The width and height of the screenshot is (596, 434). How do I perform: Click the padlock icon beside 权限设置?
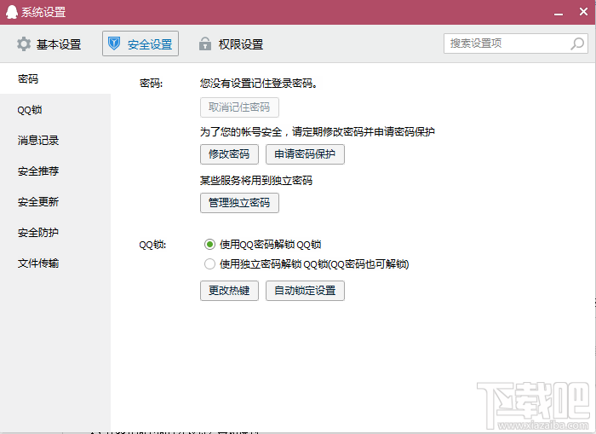(205, 43)
